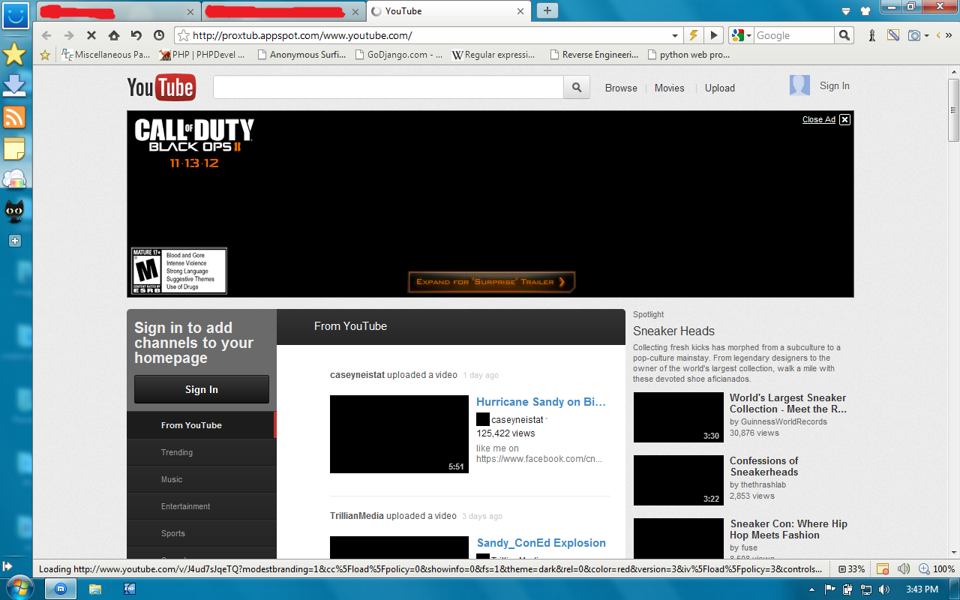Open the skin shirt icon in title bar
Screen dimensions: 960x600
(865, 11)
